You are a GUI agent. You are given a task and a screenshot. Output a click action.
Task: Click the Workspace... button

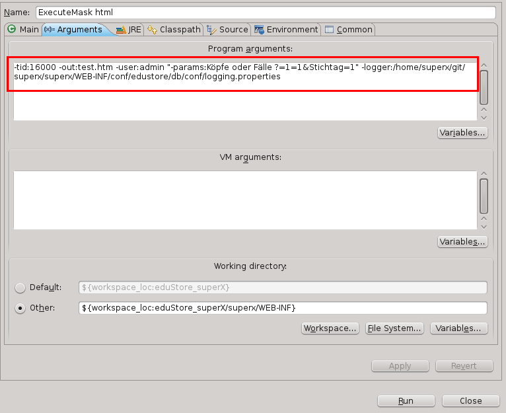(330, 328)
